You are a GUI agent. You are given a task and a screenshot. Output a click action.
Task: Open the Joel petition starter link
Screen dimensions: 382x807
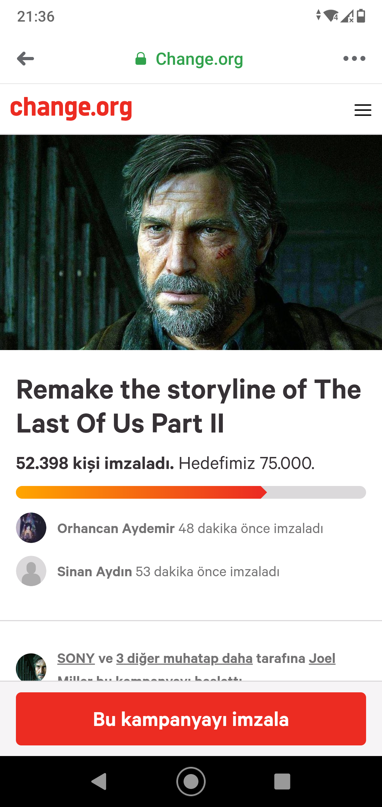tap(322, 658)
